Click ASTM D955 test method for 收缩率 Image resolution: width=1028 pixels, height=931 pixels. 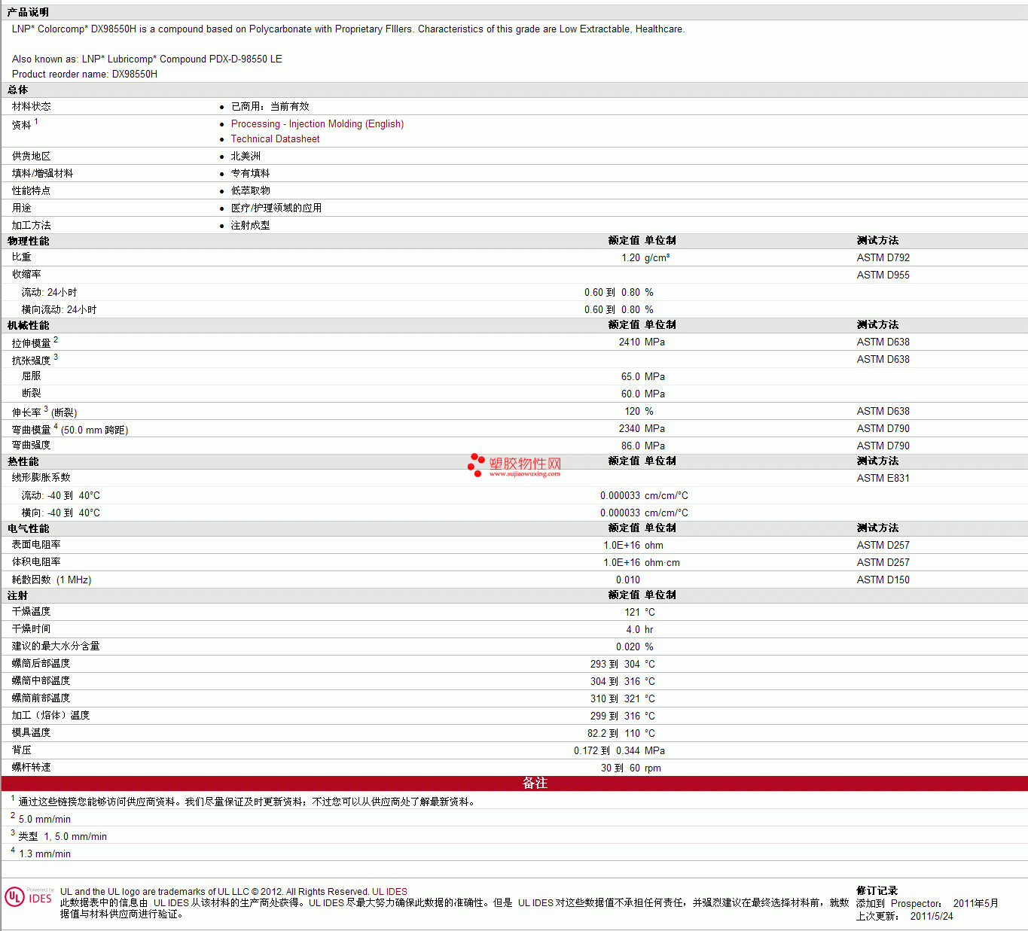[883, 275]
